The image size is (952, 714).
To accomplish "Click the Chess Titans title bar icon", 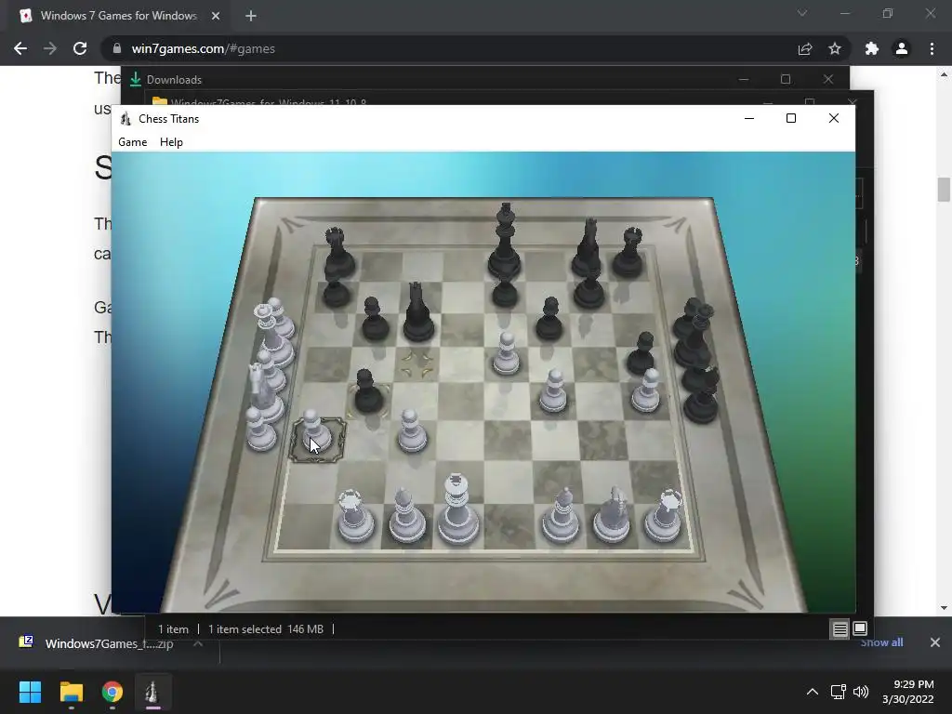I will [126, 118].
